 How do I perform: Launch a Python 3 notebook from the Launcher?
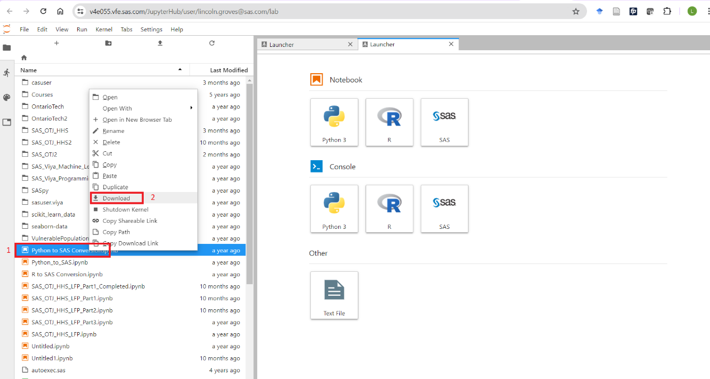pos(334,122)
